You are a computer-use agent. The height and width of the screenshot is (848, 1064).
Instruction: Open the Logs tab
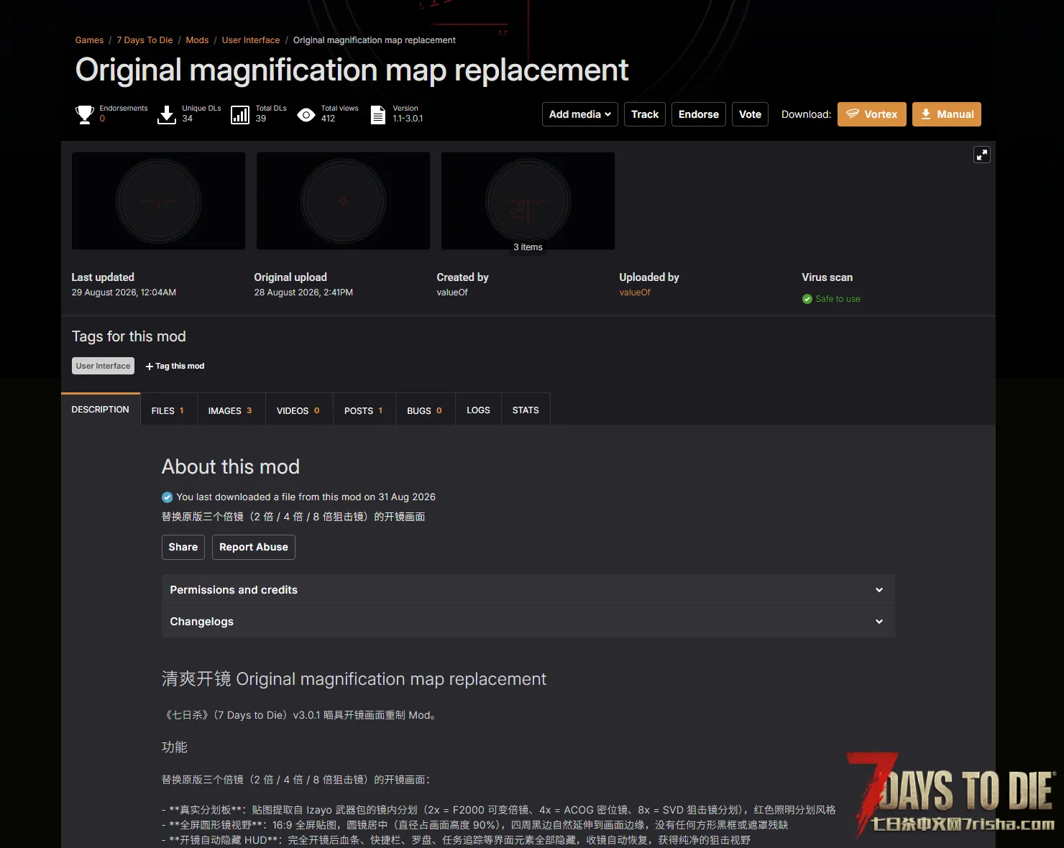(x=478, y=410)
